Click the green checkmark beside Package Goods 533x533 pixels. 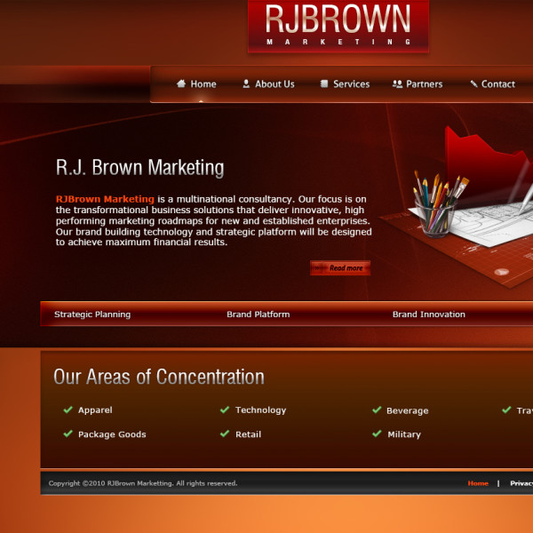[x=68, y=434]
